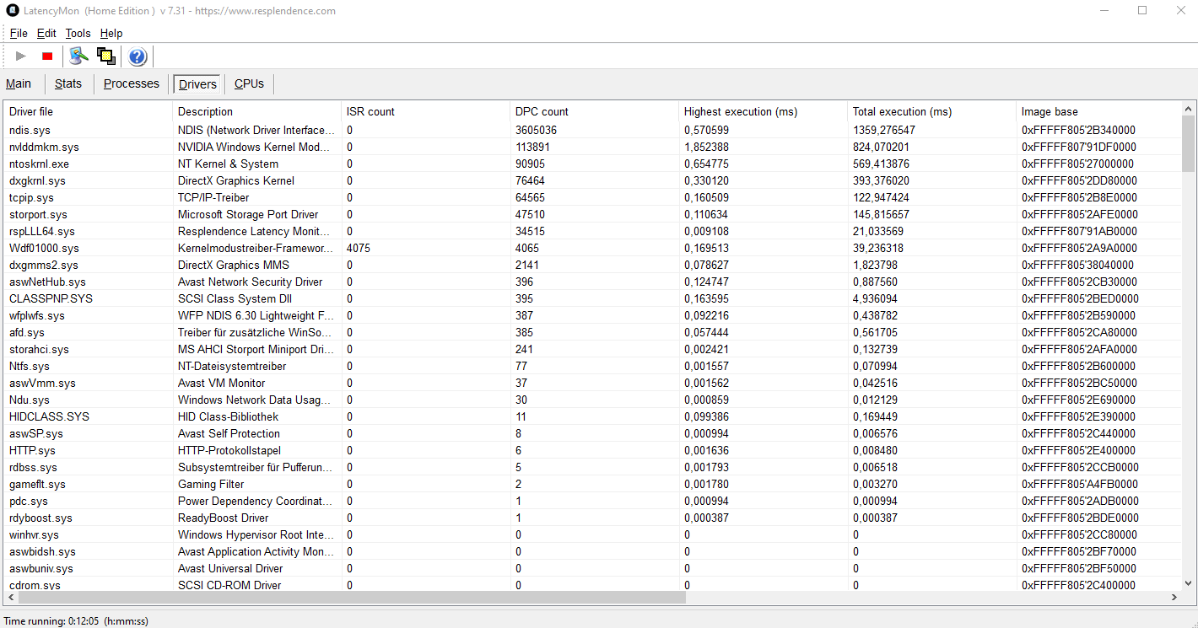1198x628 pixels.
Task: Click the horizontal scrollbar right arrow
Action: coord(1174,598)
